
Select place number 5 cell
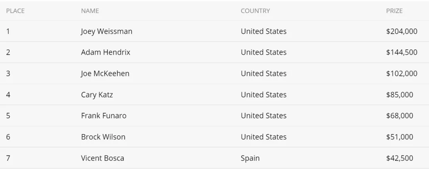tap(8, 116)
